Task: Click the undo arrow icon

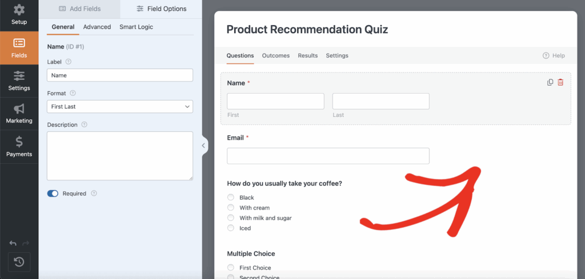Action: click(x=13, y=244)
